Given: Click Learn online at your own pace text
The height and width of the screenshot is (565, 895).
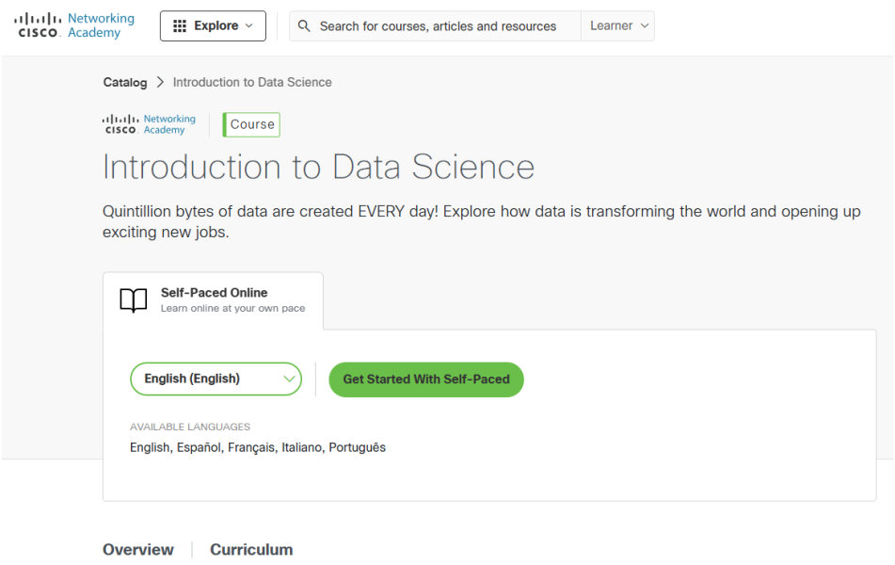Looking at the screenshot, I should [x=232, y=309].
